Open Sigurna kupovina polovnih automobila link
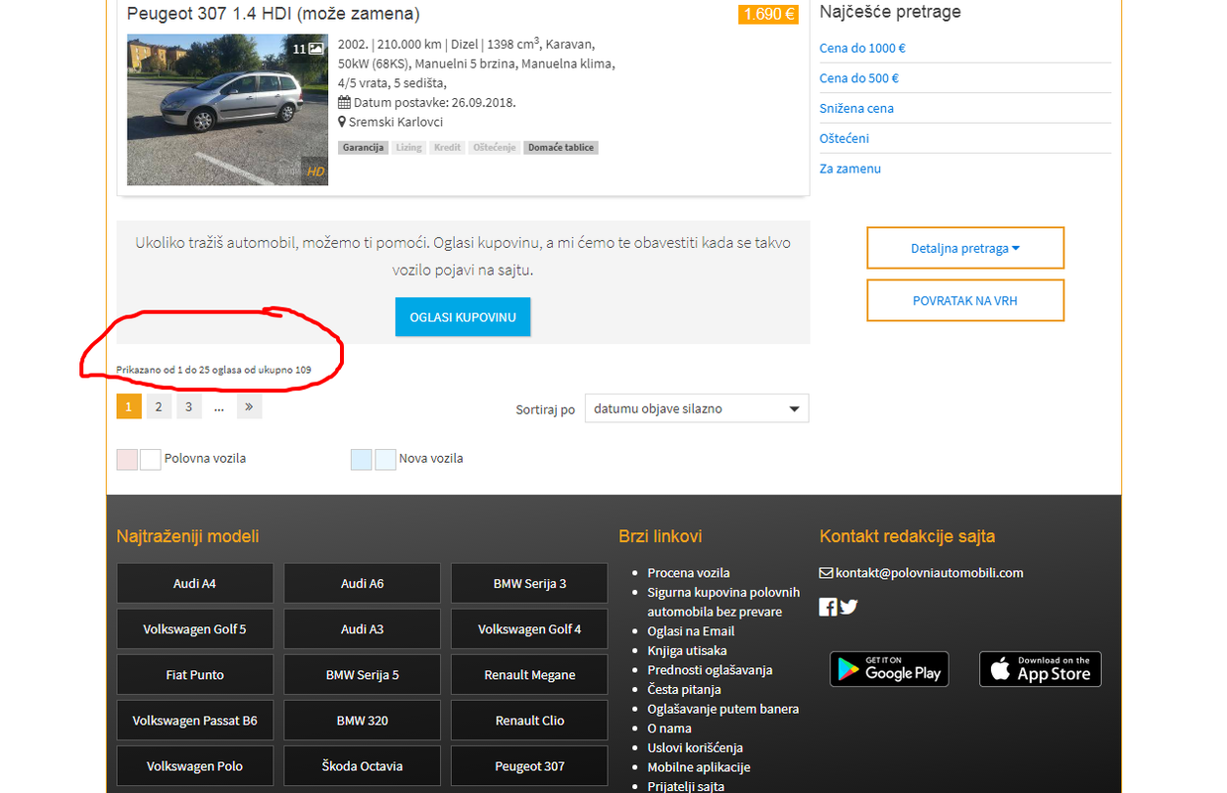This screenshot has height=793, width=1227. 724,602
